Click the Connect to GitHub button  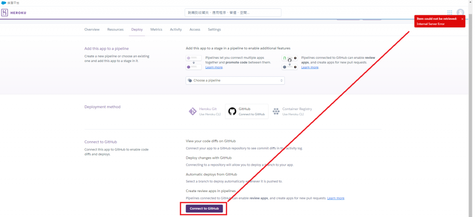pyautogui.click(x=204, y=209)
